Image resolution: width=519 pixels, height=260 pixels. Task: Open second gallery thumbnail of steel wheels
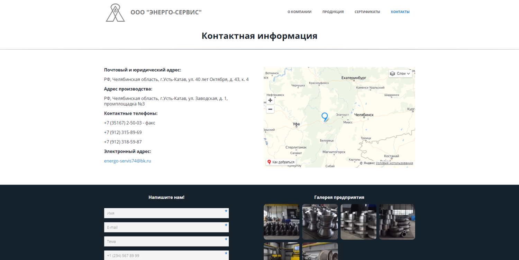point(320,222)
